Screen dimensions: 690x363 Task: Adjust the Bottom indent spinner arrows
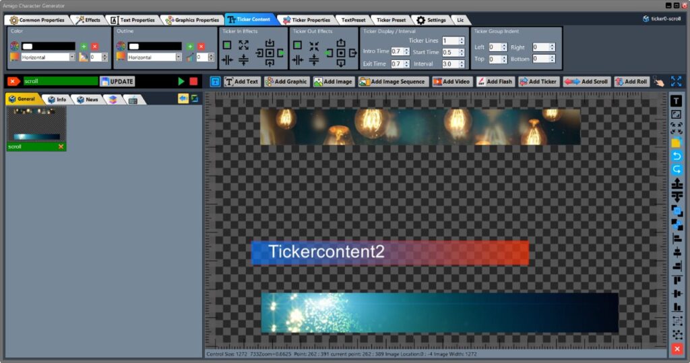553,59
